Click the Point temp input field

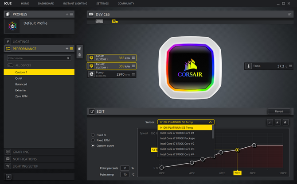point(125,175)
